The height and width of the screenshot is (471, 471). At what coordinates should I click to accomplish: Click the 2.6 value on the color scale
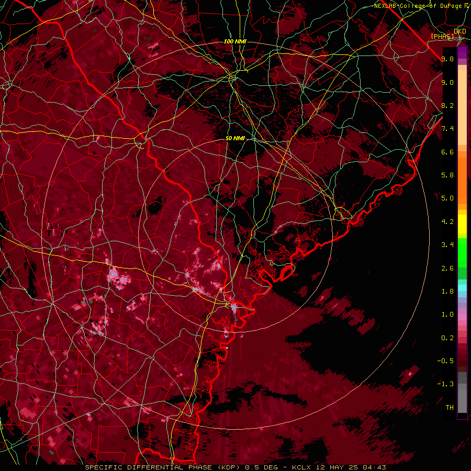[x=447, y=268]
